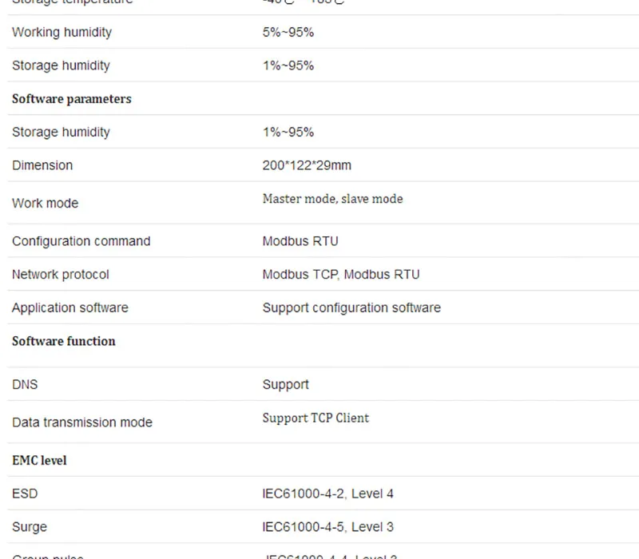639x559 pixels.
Task: Select the 5%~95% working humidity value
Action: tap(288, 32)
